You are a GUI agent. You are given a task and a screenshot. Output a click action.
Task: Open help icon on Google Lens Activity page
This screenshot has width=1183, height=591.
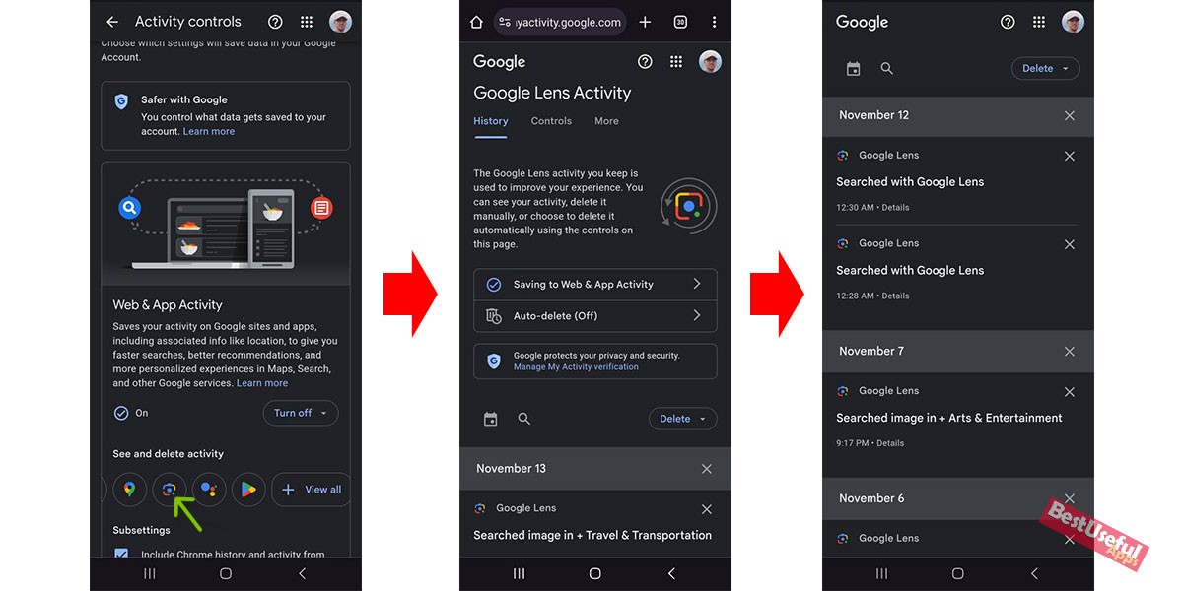(x=645, y=62)
